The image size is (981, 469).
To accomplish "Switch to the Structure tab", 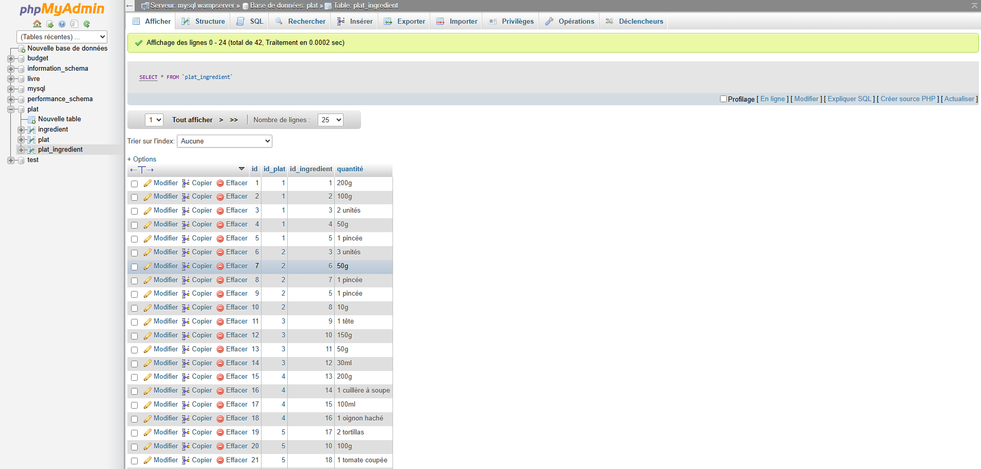I will pyautogui.click(x=204, y=21).
